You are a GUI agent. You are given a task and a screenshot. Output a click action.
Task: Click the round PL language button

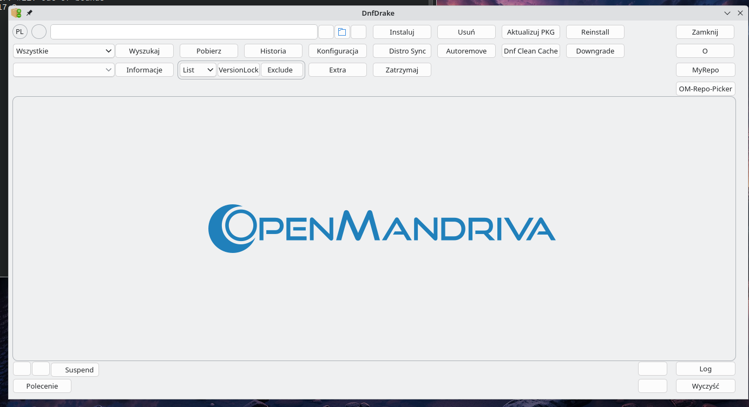20,32
